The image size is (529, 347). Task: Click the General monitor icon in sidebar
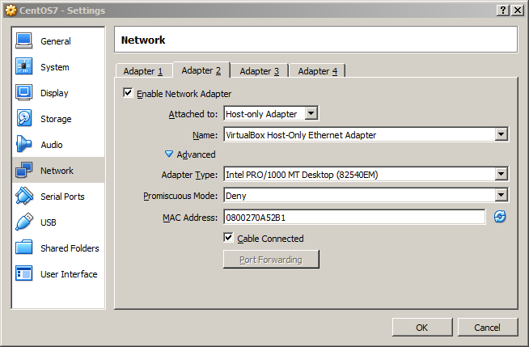click(x=23, y=41)
